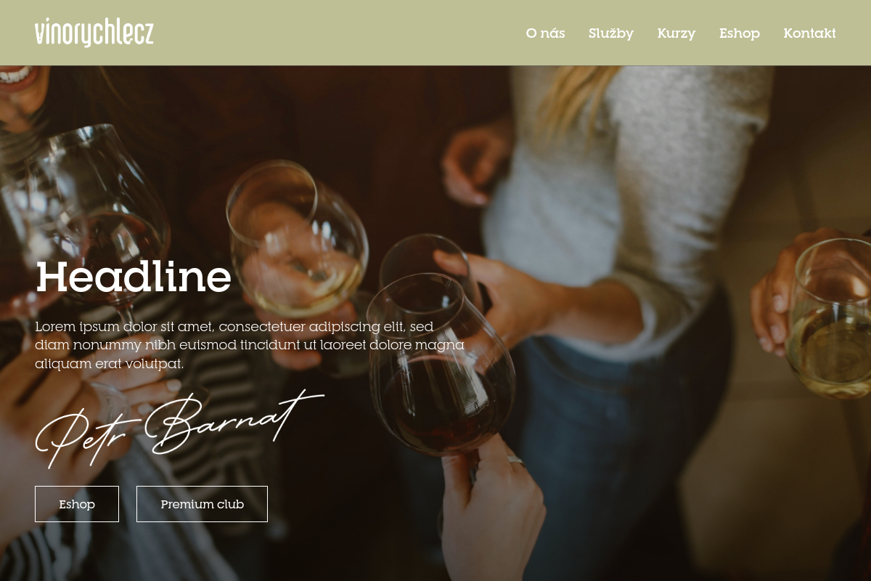Viewport: 871px width, 581px height.
Task: Open the O nás page
Action: coord(545,33)
